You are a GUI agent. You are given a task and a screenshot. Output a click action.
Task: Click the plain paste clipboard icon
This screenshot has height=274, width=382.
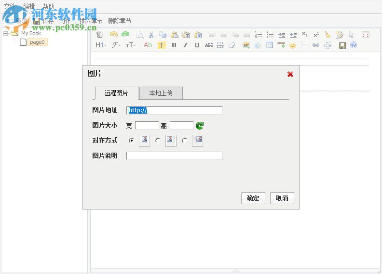175,35
